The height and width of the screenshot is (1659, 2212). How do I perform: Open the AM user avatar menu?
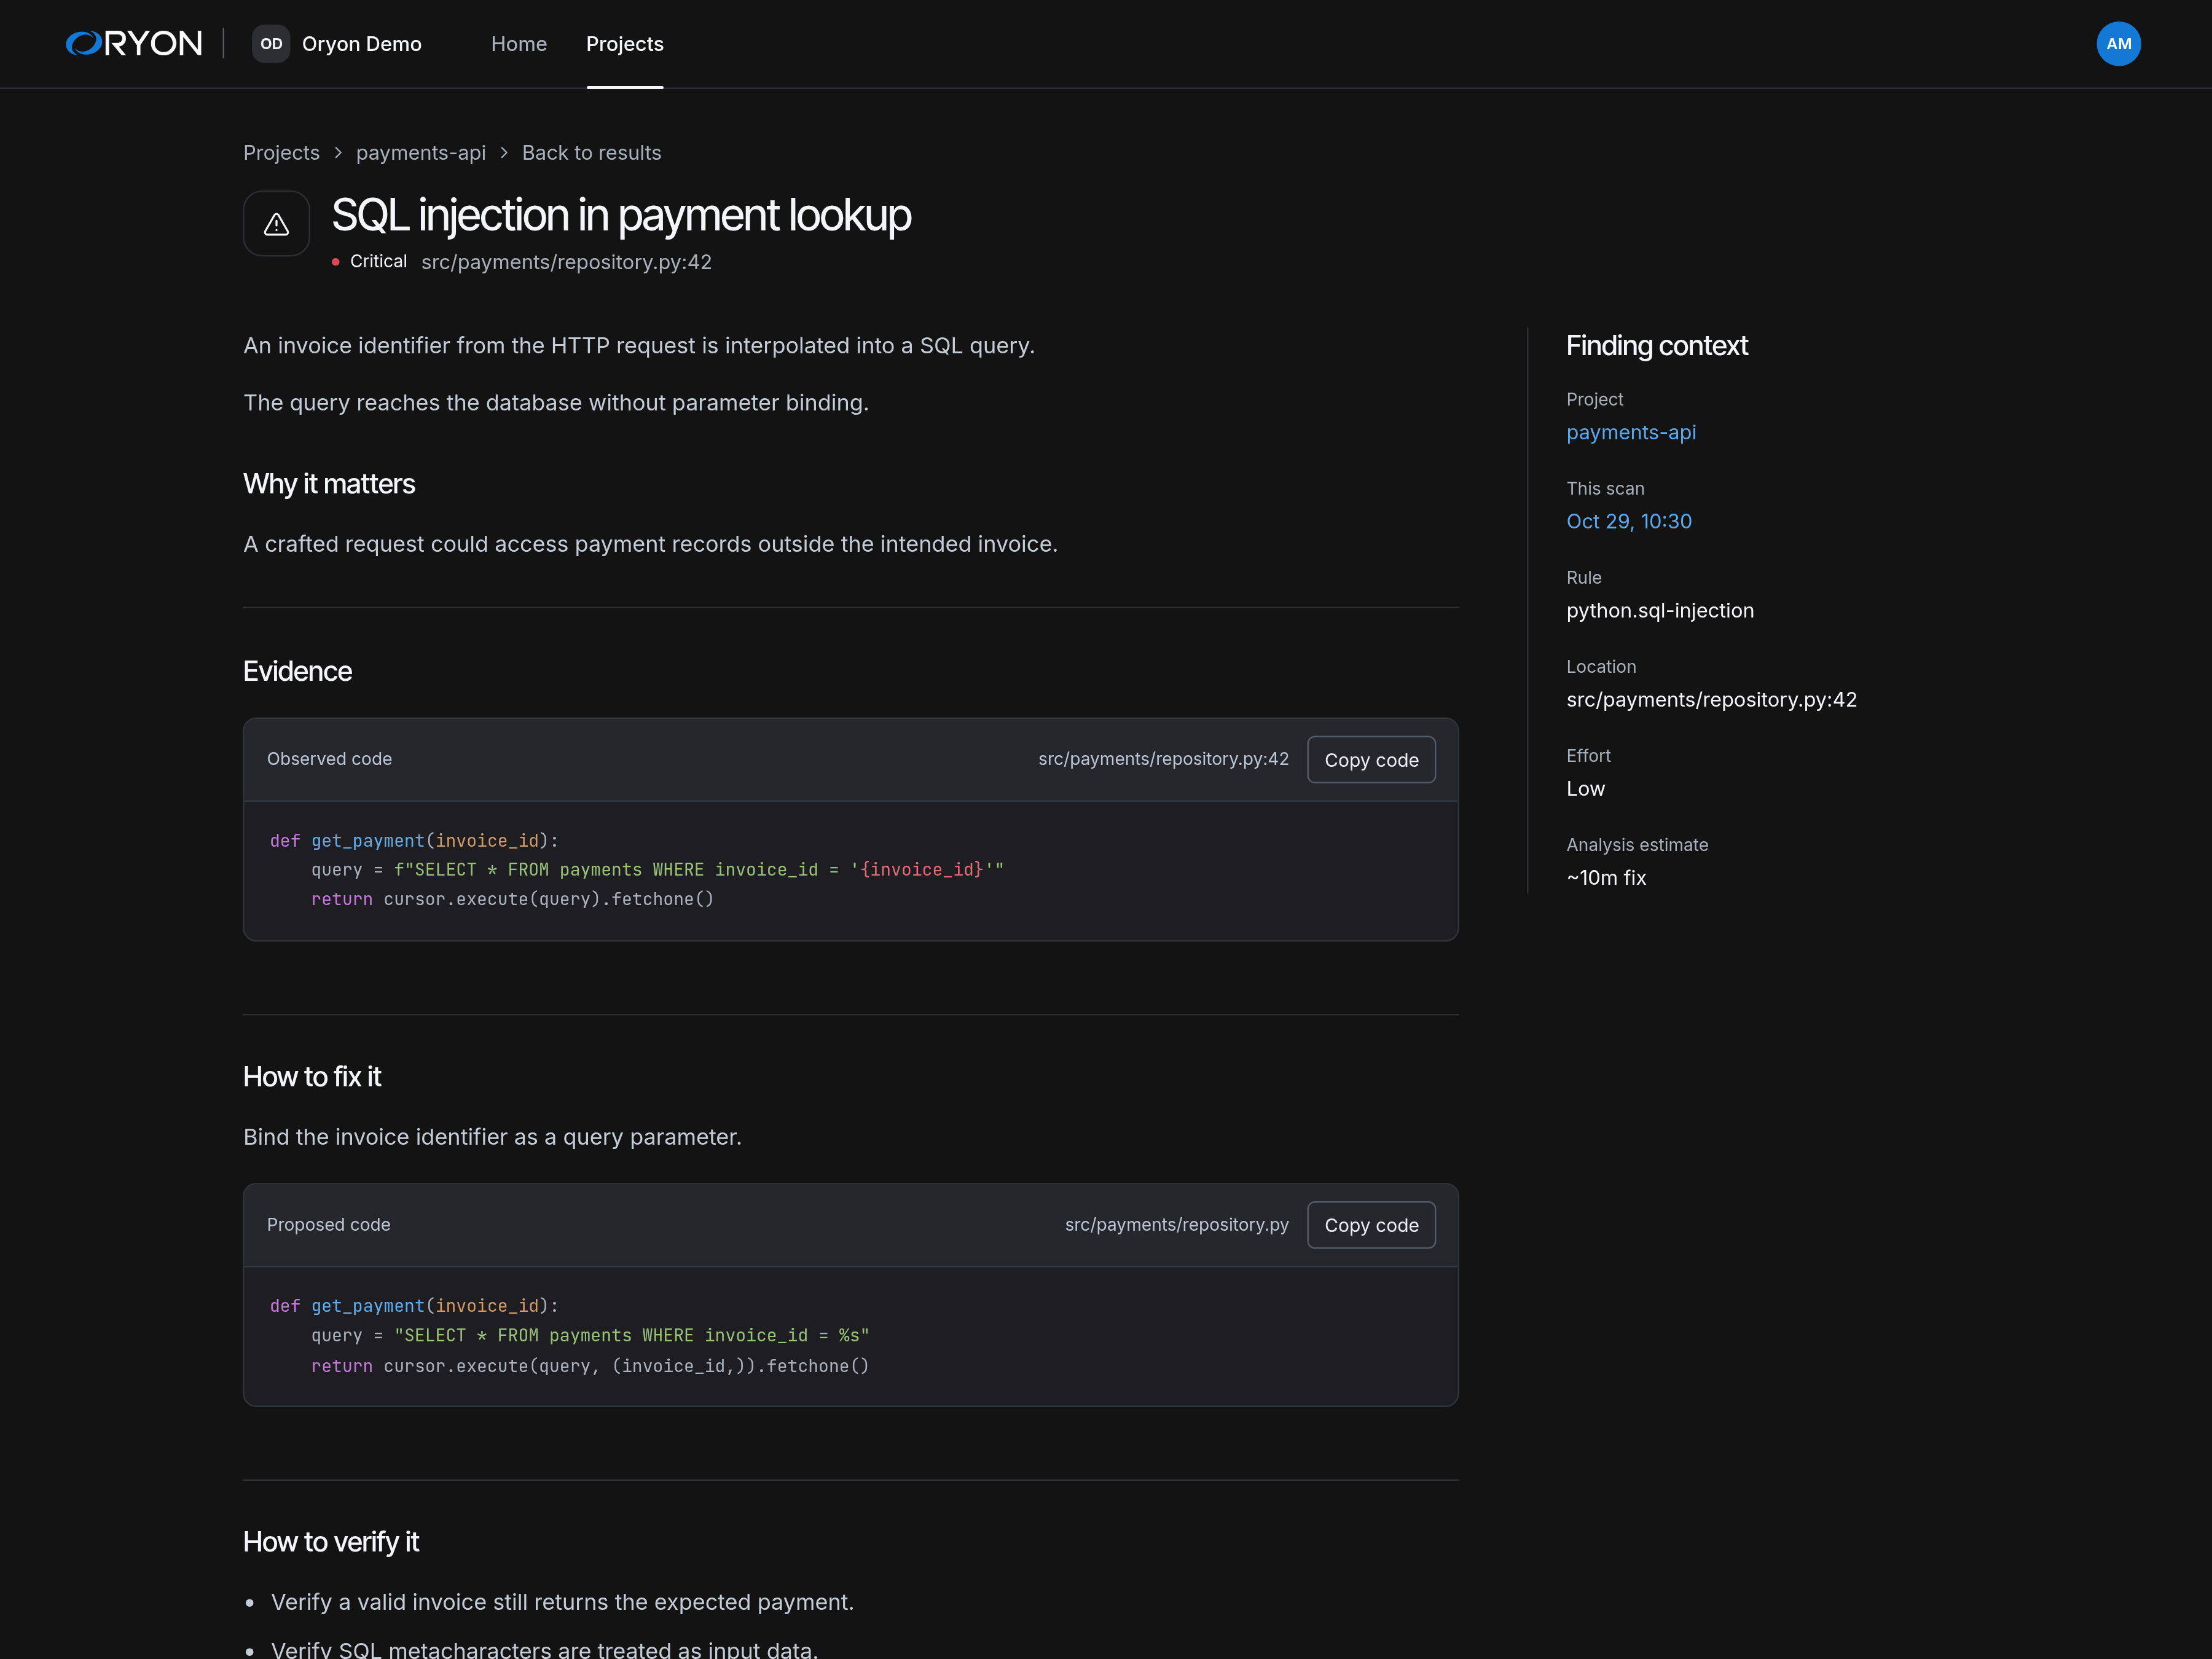[x=2118, y=44]
